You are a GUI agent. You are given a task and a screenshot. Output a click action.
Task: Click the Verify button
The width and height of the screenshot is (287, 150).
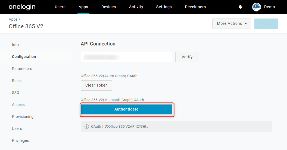point(187,57)
